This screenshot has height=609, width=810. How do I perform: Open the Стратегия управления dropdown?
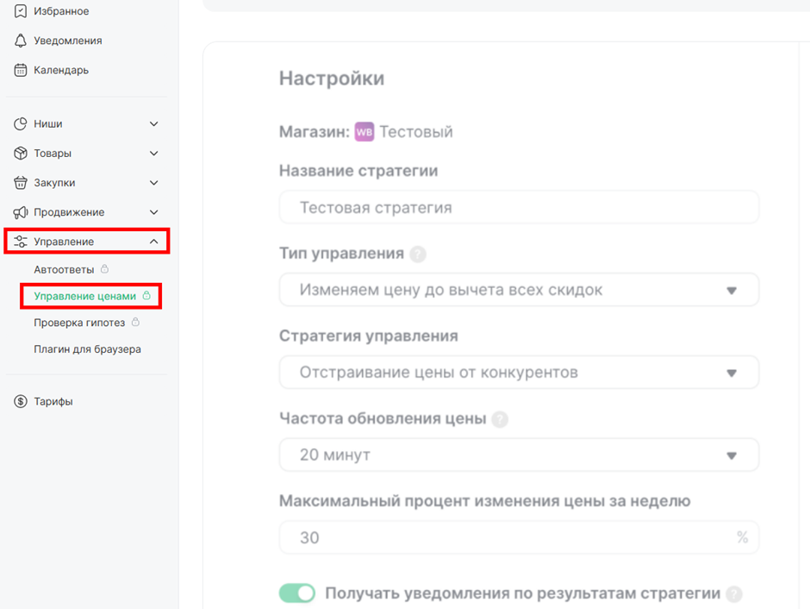[519, 373]
